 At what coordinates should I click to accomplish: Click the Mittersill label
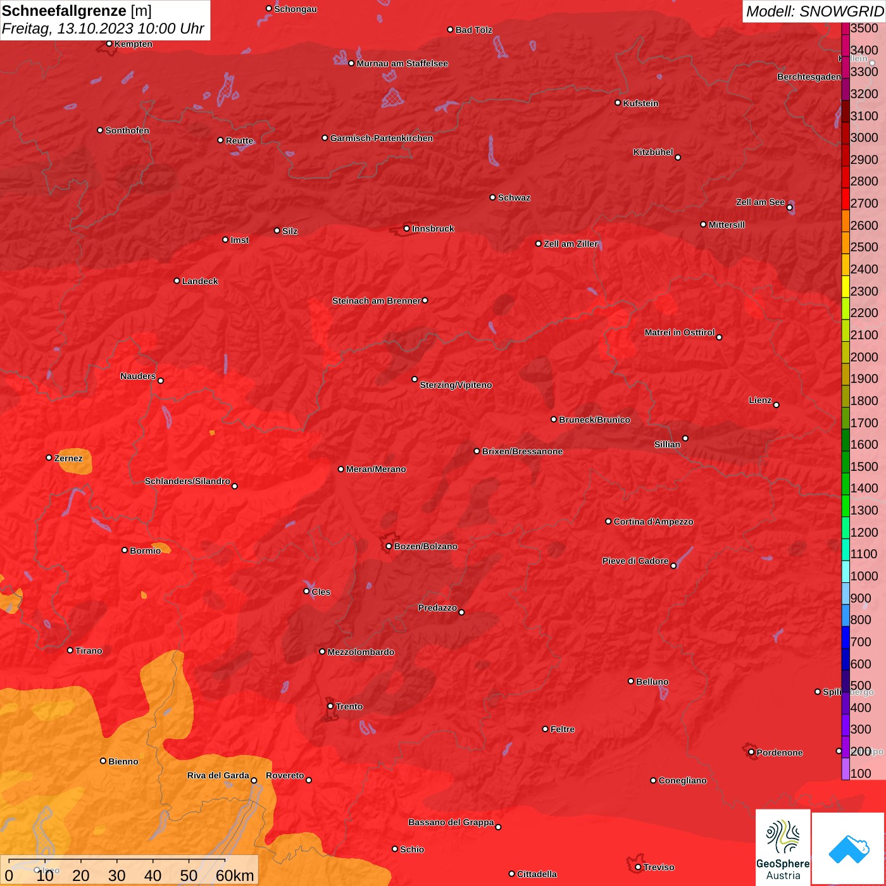727,225
